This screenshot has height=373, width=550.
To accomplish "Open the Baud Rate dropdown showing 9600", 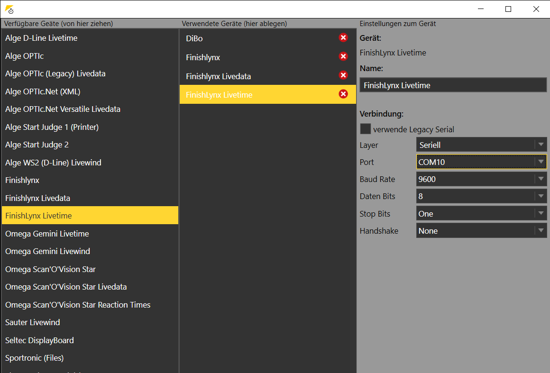I will 481,179.
